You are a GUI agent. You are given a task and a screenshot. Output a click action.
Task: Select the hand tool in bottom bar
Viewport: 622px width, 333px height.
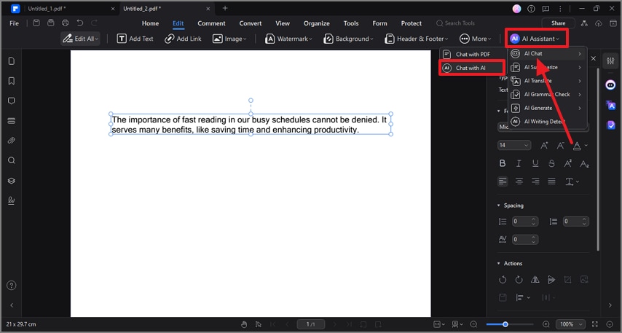(x=244, y=324)
